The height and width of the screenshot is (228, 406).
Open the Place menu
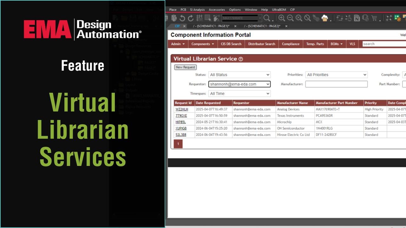[x=173, y=10]
